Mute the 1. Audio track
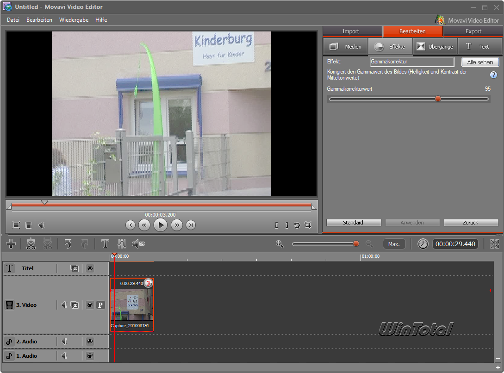The height and width of the screenshot is (373, 504). (64, 356)
